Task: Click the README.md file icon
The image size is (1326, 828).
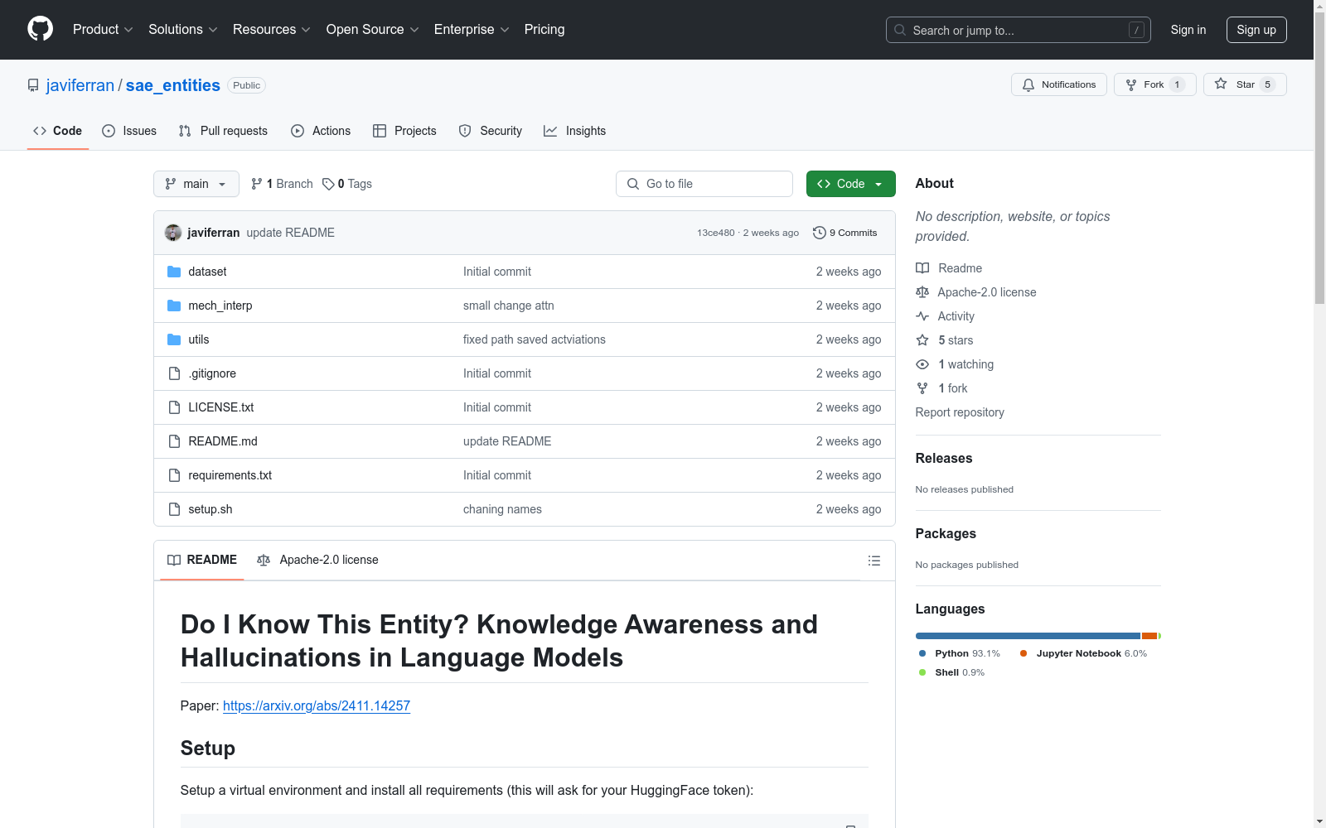Action: [x=174, y=441]
